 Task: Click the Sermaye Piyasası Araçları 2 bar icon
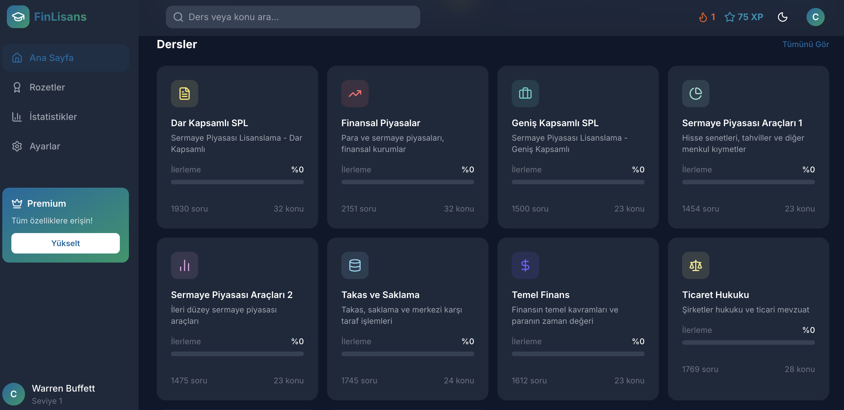[x=185, y=265]
